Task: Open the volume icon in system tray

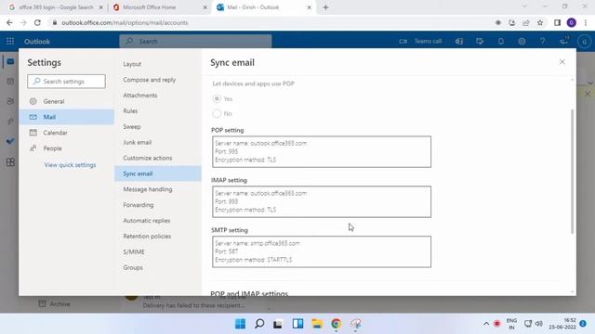Action: pyautogui.click(x=539, y=324)
